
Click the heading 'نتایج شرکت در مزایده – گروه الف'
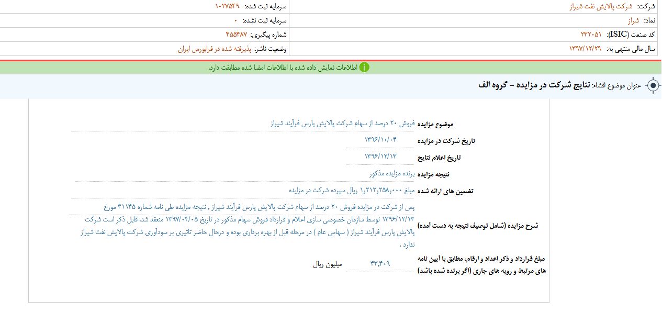[534, 85]
